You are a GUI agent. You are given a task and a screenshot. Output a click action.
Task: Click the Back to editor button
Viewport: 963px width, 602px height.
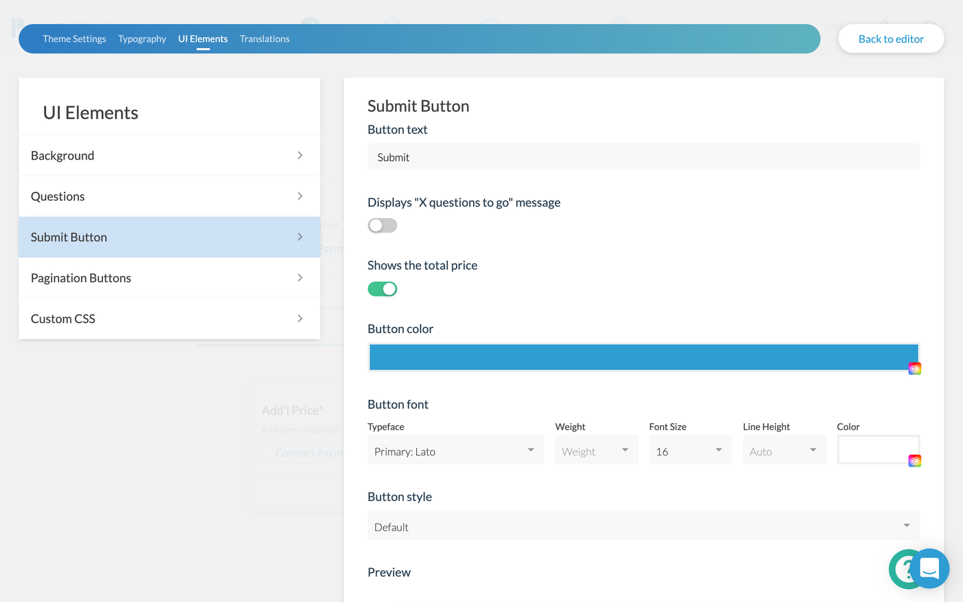tap(891, 39)
